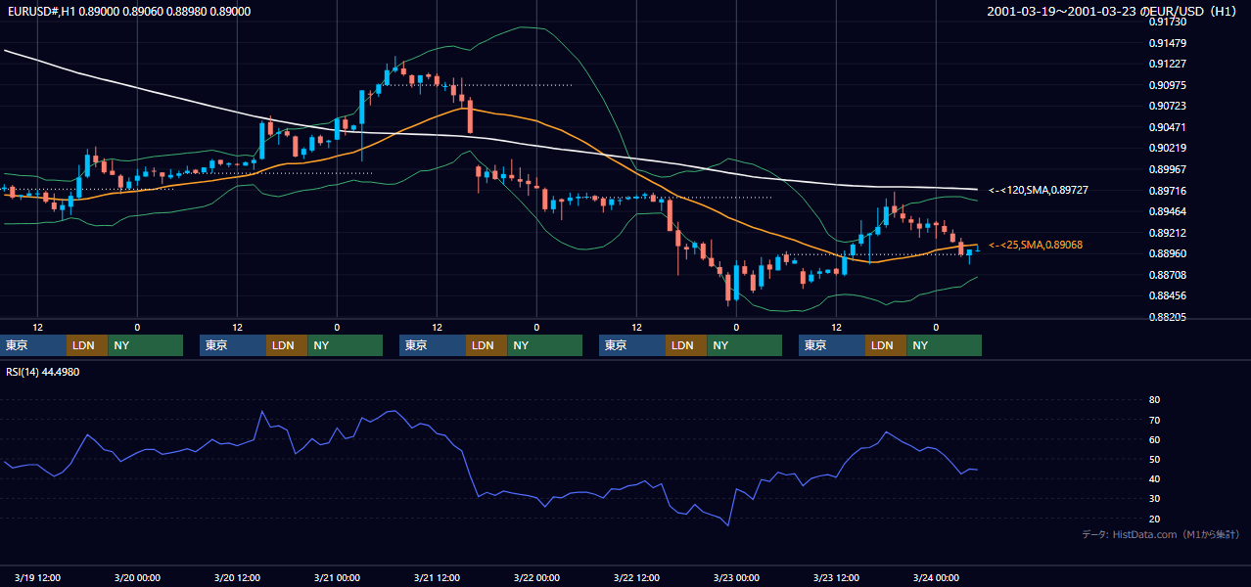Select RSI scale value 60
Viewport: 1251px width, 587px height.
1154,439
